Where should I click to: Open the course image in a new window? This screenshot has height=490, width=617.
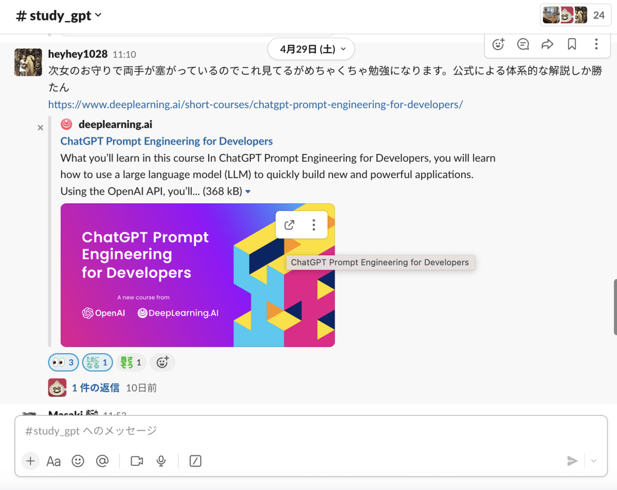(289, 225)
